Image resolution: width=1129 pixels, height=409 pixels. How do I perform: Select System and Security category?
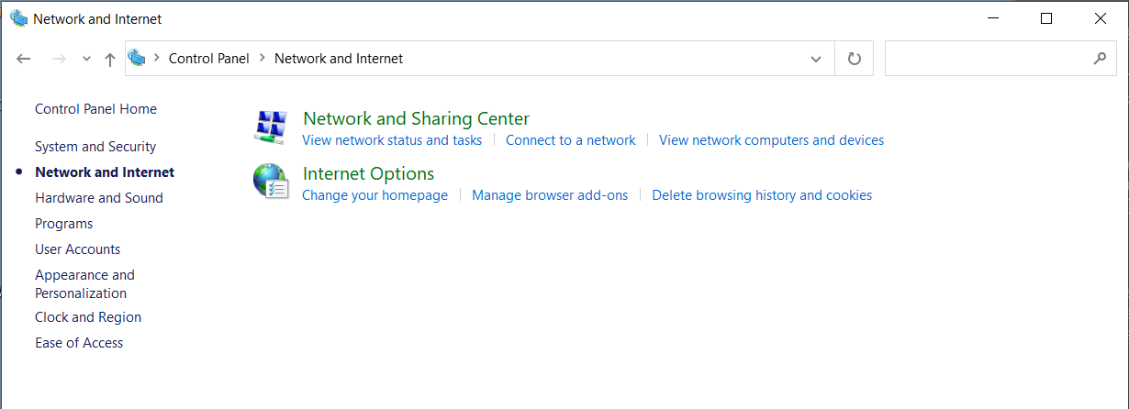[95, 147]
